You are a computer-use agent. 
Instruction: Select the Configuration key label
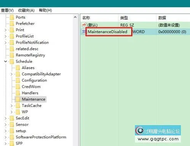coord(34,80)
